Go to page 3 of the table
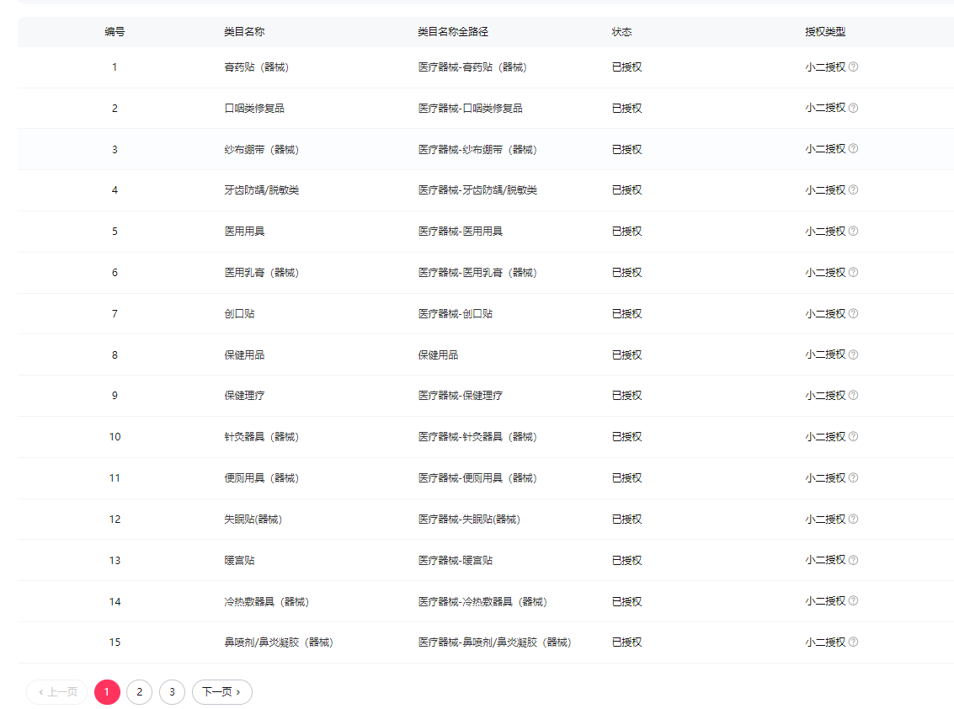Viewport: 954px width, 709px height. click(x=172, y=692)
